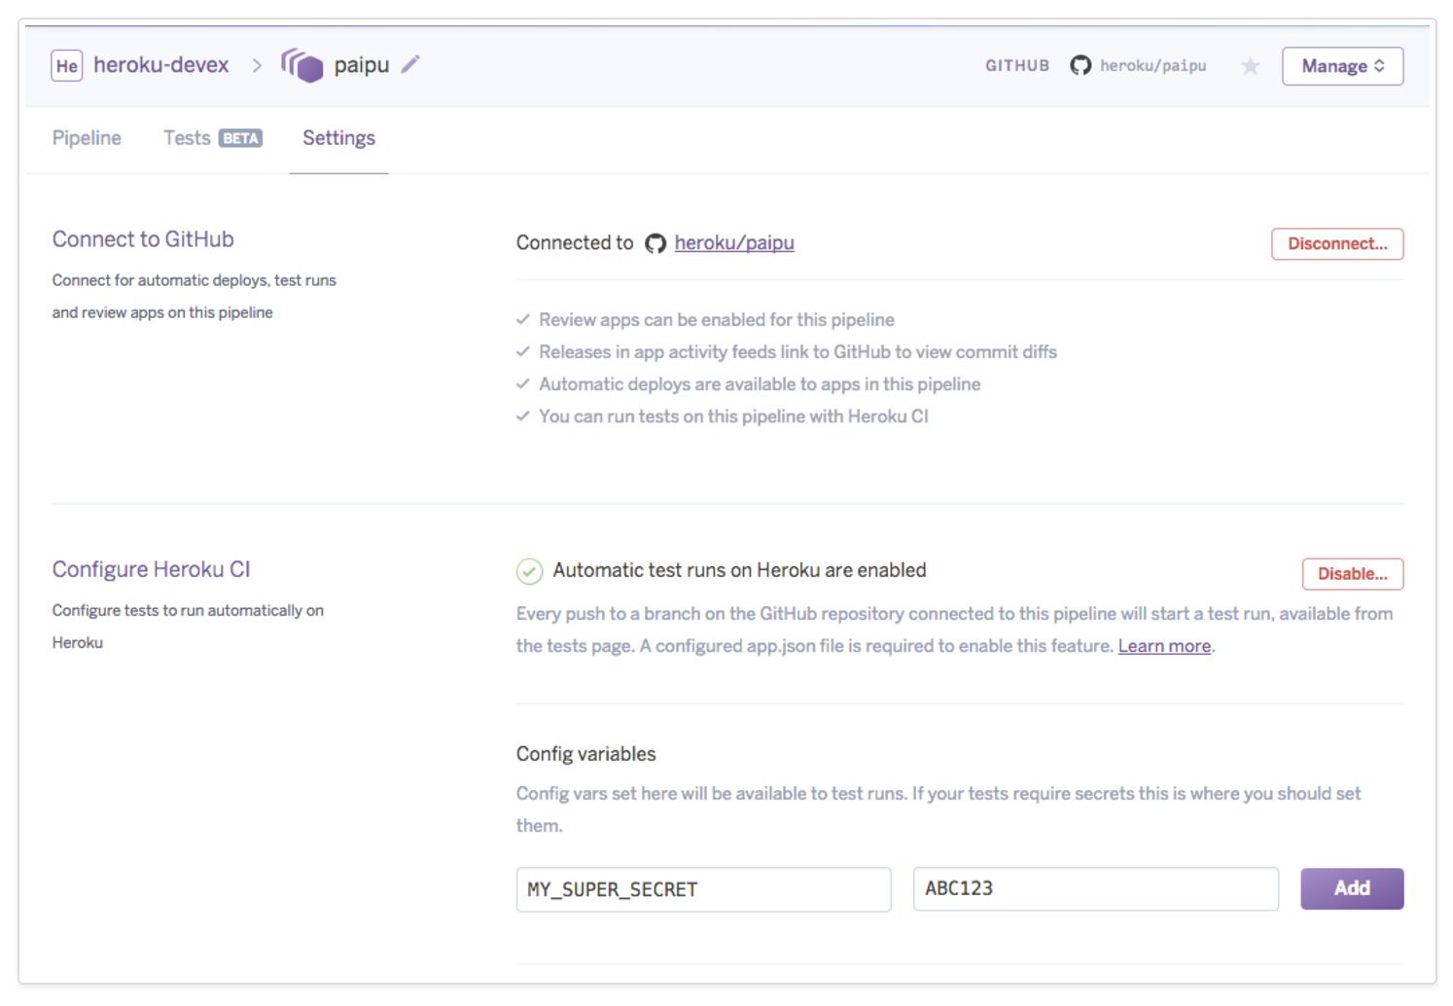Disconnect the GitHub repository
1453x1006 pixels.
click(x=1337, y=243)
